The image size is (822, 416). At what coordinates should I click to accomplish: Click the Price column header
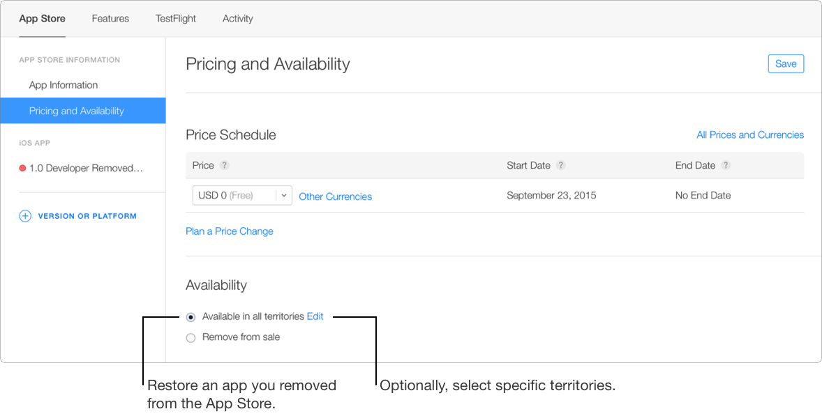point(203,165)
